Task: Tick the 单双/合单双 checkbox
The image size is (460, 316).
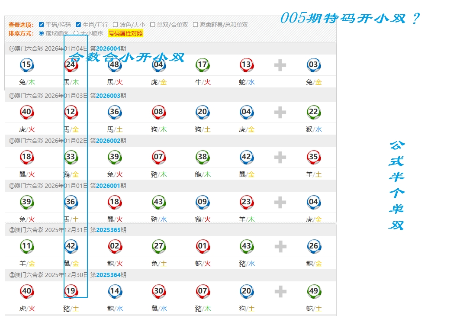Action: pyautogui.click(x=153, y=25)
